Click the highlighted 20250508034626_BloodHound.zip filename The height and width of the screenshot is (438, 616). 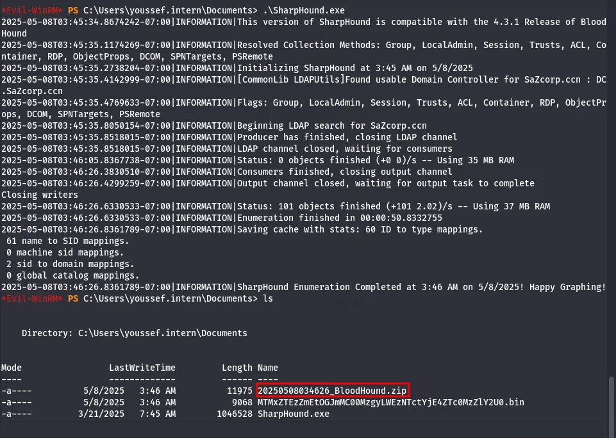[332, 391]
